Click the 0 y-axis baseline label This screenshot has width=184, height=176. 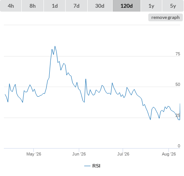tap(179, 146)
